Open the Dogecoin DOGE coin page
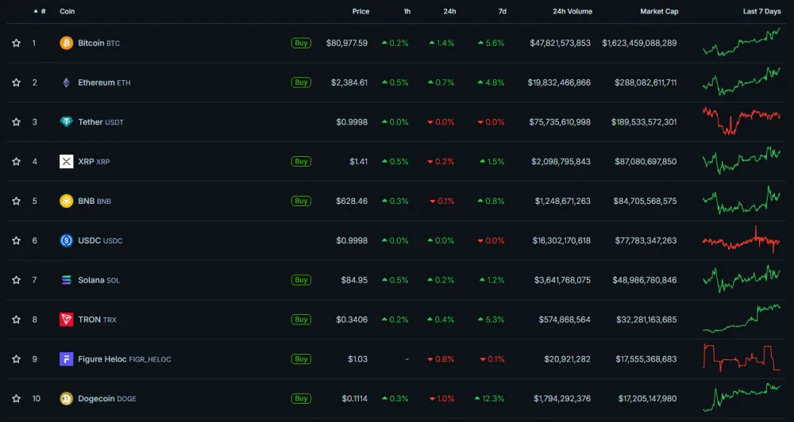The image size is (794, 422). tap(107, 398)
